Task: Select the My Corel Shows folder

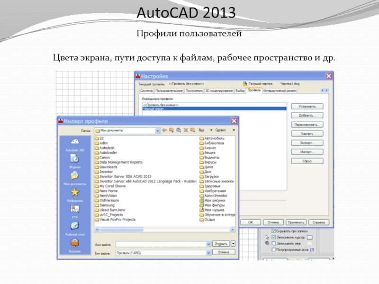Action: 110,186
